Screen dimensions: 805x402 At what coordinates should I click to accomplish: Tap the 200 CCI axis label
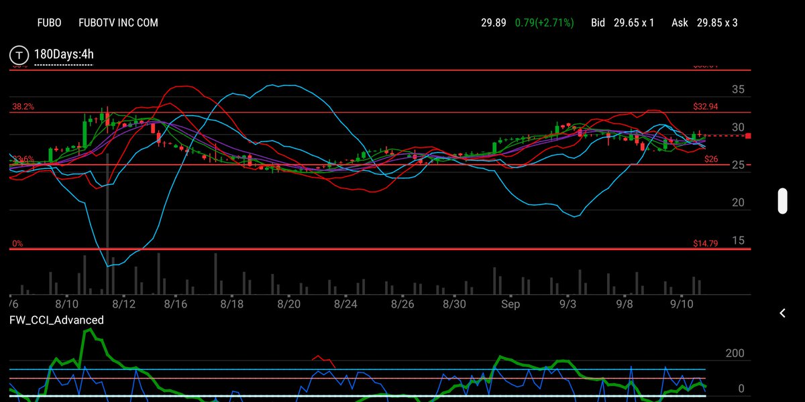(x=735, y=353)
